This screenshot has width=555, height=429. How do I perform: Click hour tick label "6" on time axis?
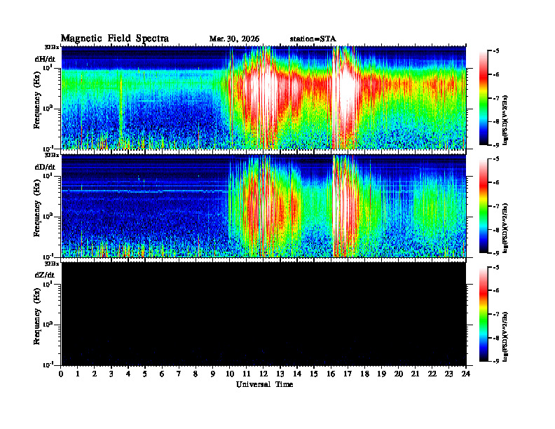(x=162, y=374)
